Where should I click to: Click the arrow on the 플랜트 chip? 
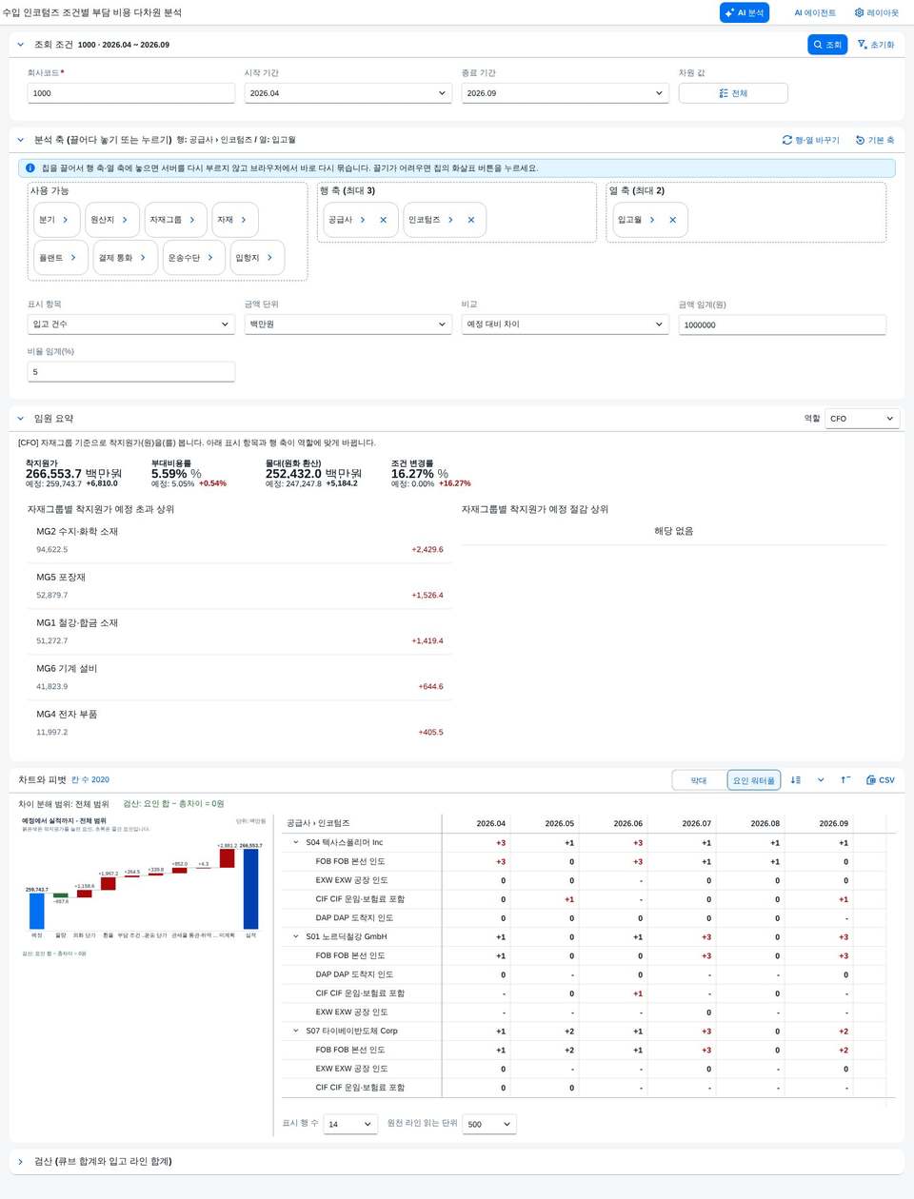[x=73, y=258]
